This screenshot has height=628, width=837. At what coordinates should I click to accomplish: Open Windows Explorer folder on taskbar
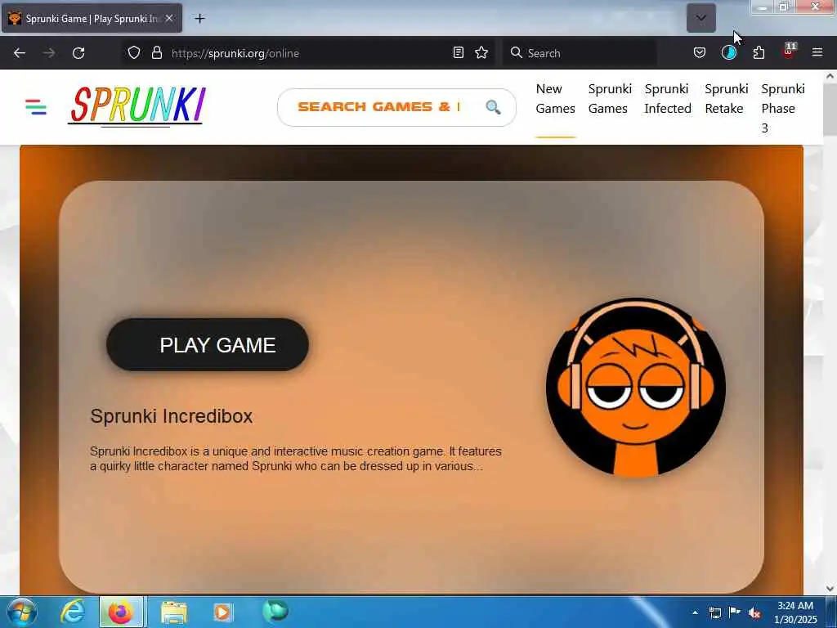point(173,612)
